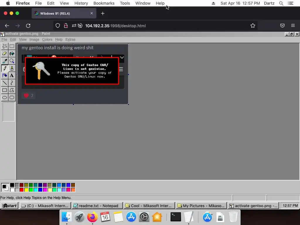Screen dimensions: 300x225
Task: Open Finder from the Dock
Action: pos(67,217)
